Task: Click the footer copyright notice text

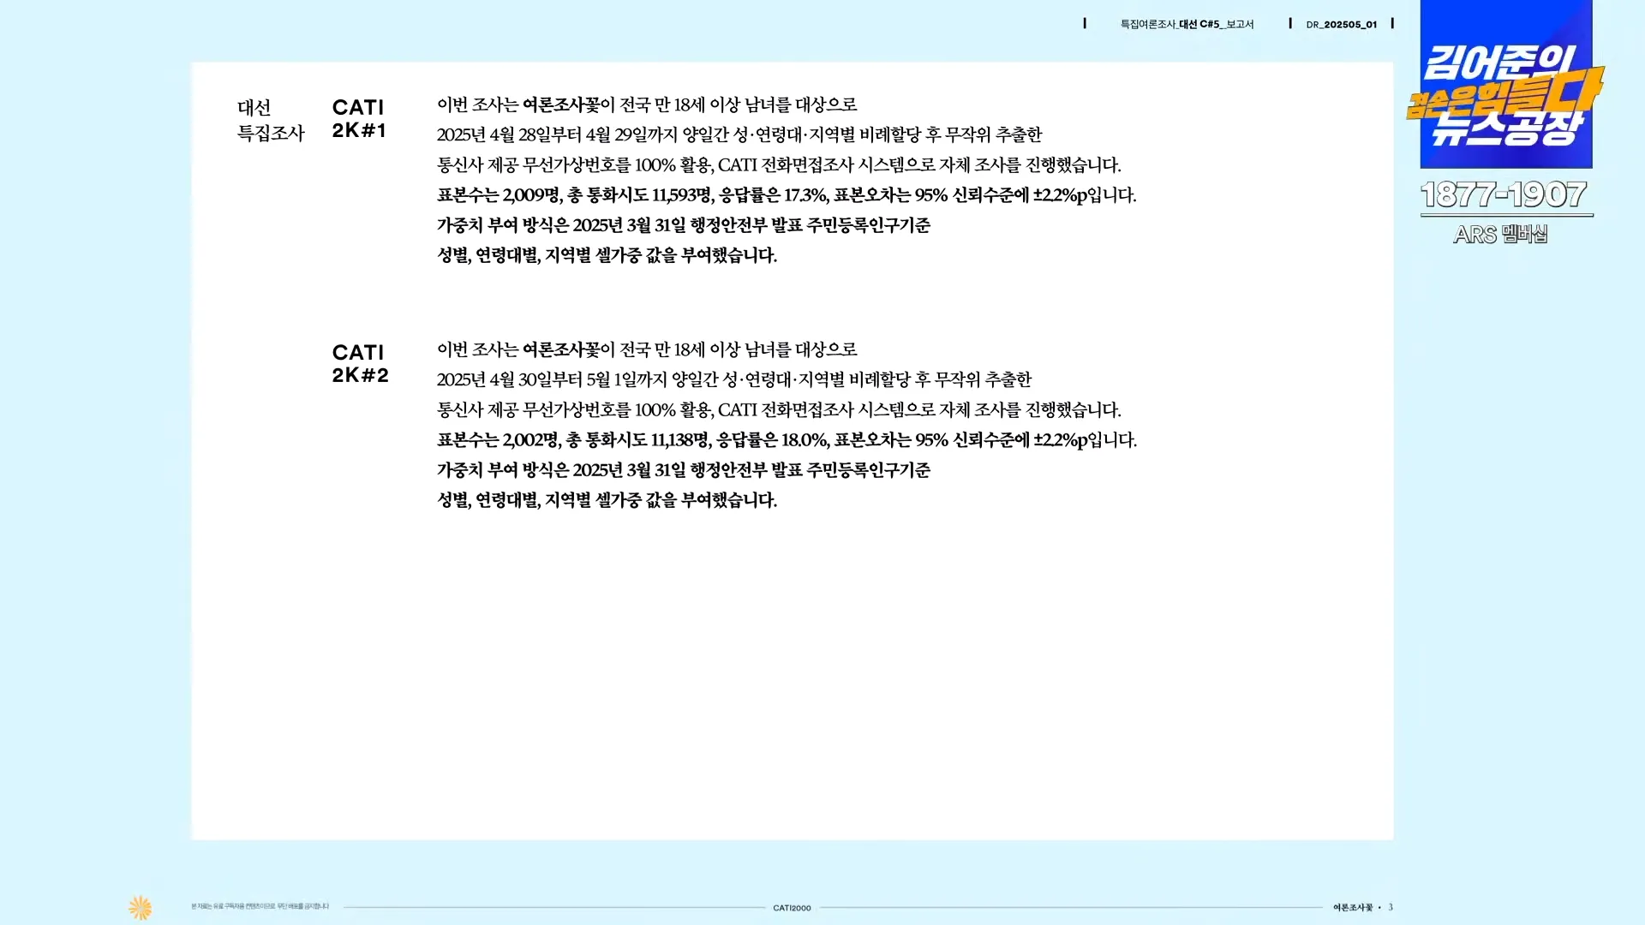Action: pos(260,906)
